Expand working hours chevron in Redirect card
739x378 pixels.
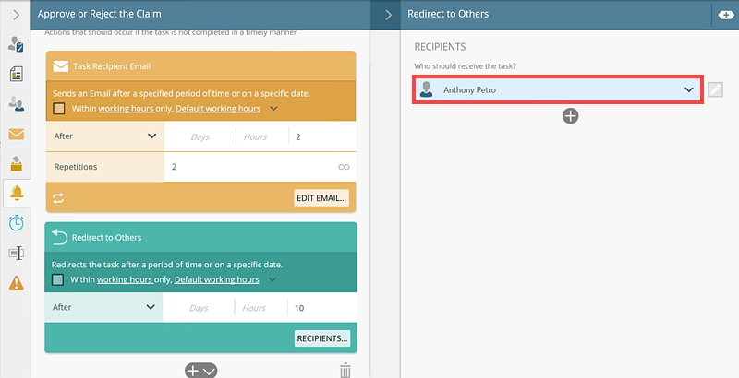[x=272, y=279]
